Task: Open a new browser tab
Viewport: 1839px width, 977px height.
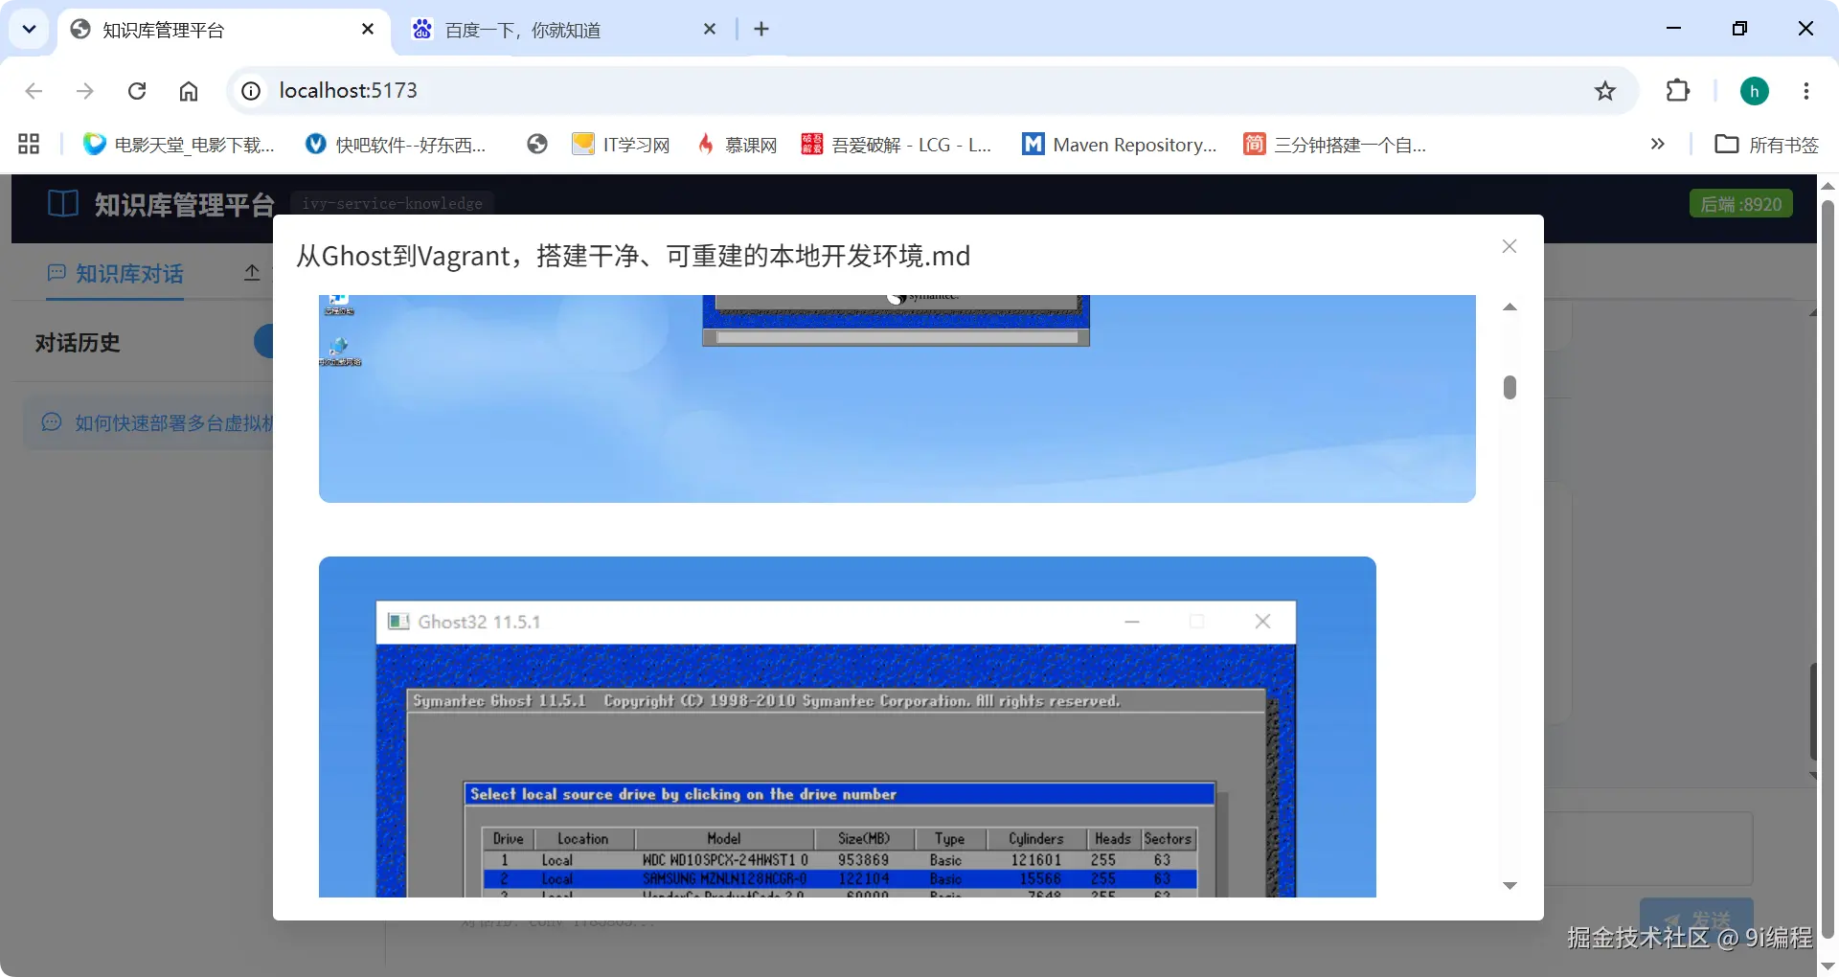Action: (761, 30)
